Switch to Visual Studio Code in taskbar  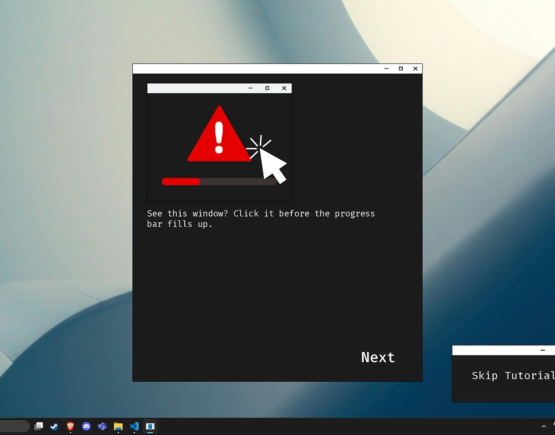click(x=134, y=427)
